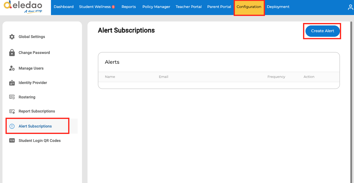
Task: Click the Student Login QR Codes icon
Action: [x=12, y=140]
